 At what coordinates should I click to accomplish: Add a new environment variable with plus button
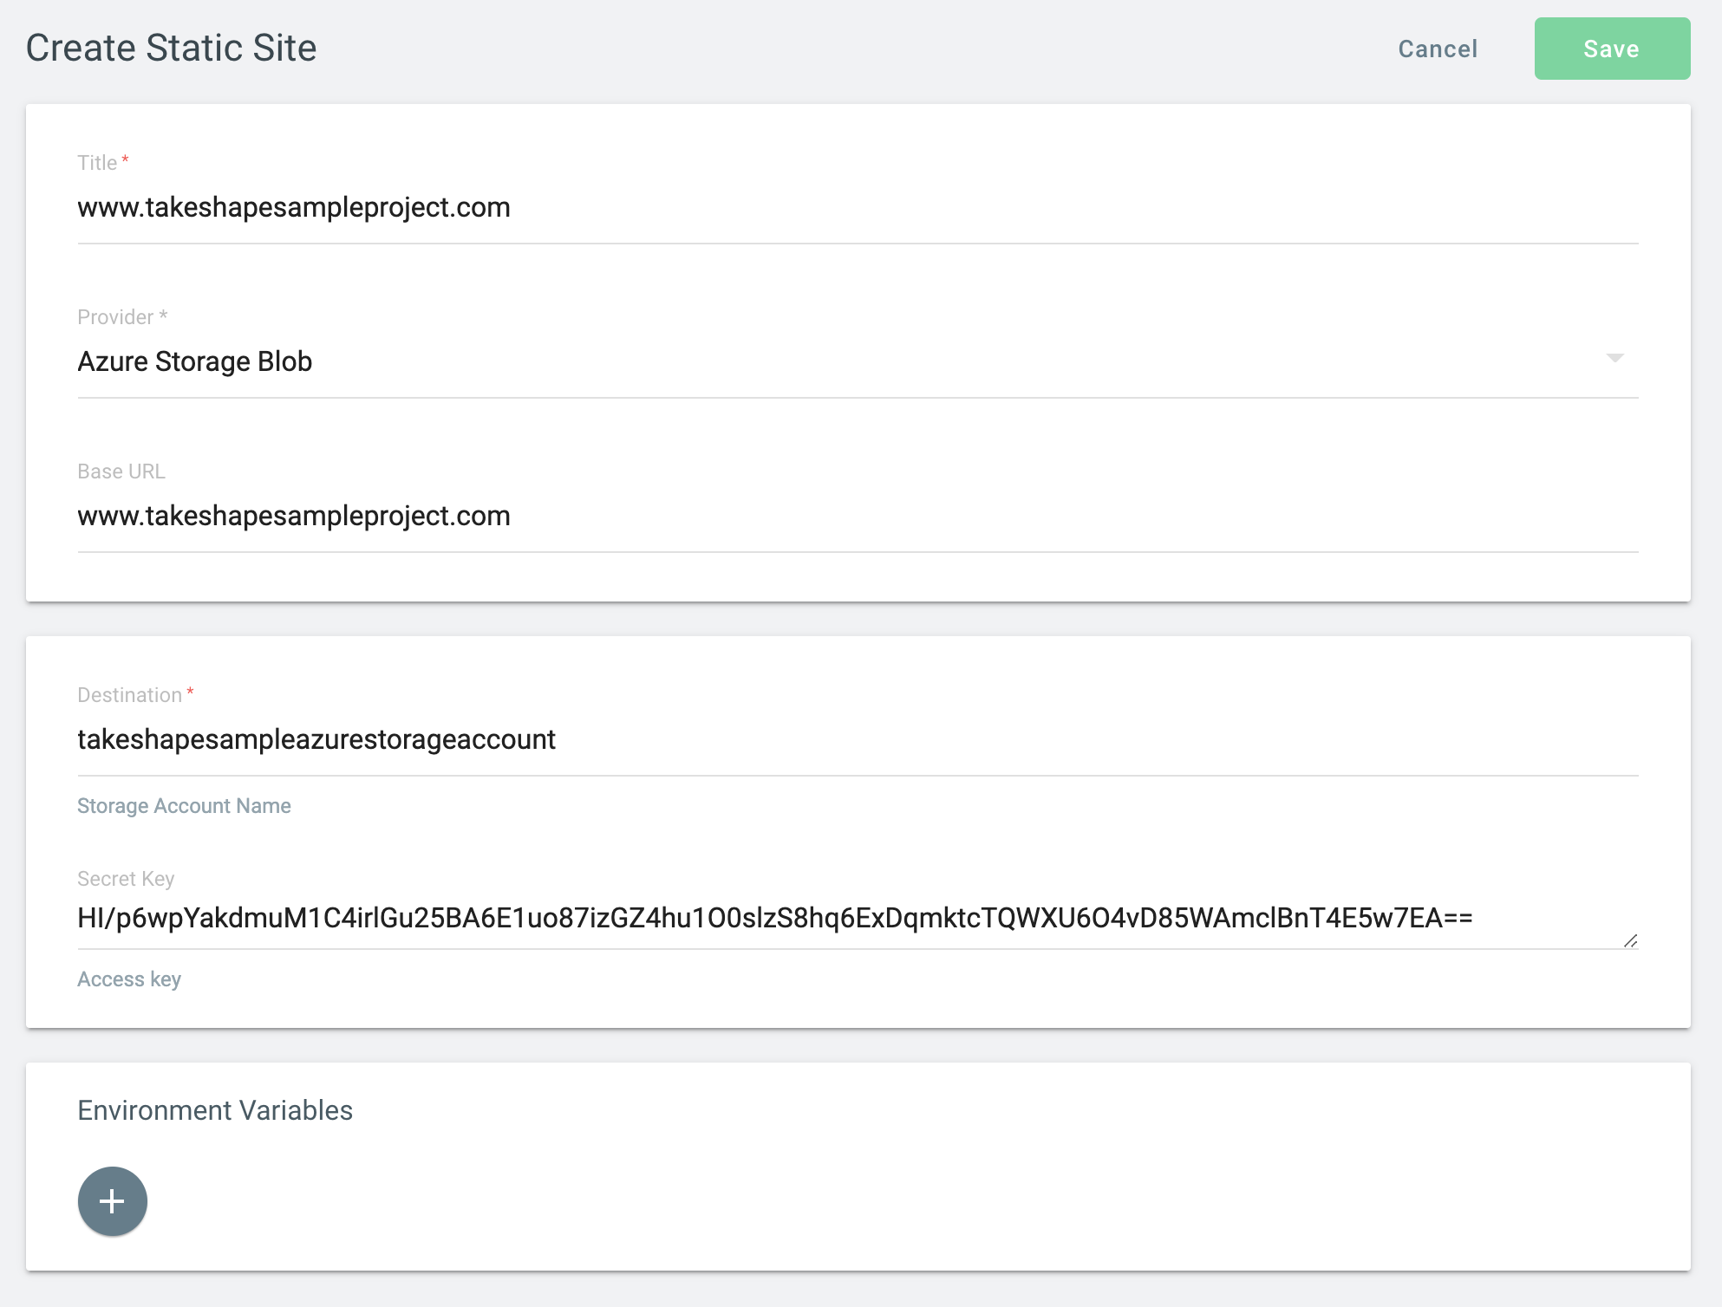click(x=113, y=1201)
